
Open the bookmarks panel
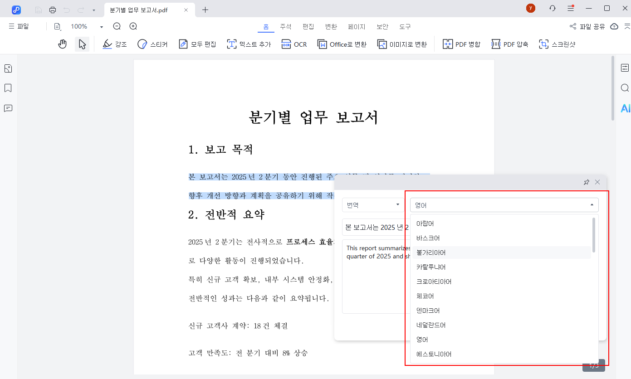tap(8, 88)
